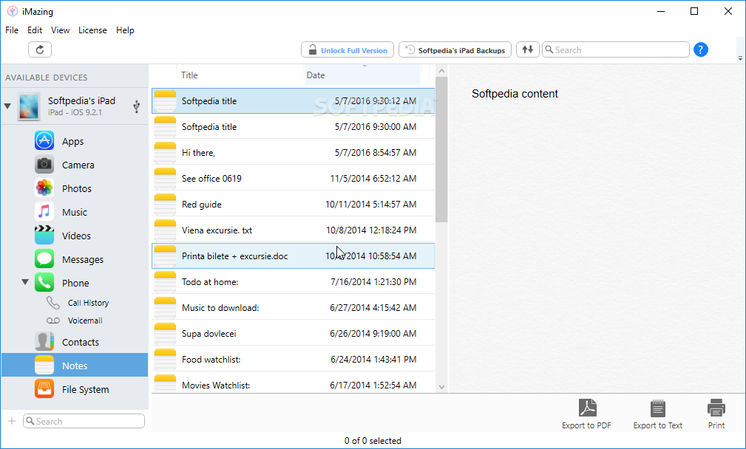Click the plus button near sidebar search
746x449 pixels.
[x=12, y=421]
